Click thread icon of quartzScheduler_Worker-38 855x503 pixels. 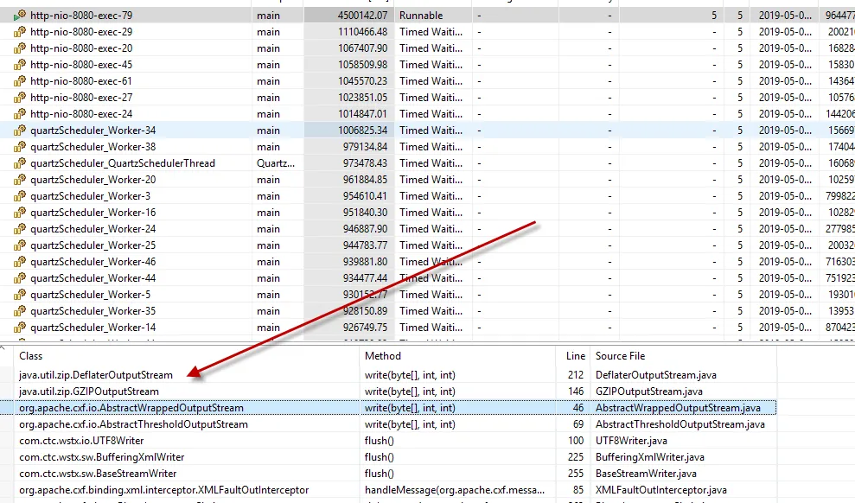coord(20,147)
